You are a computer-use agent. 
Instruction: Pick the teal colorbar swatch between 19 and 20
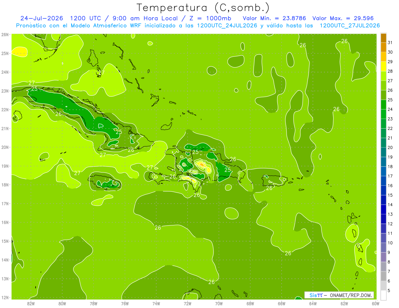click(x=383, y=152)
